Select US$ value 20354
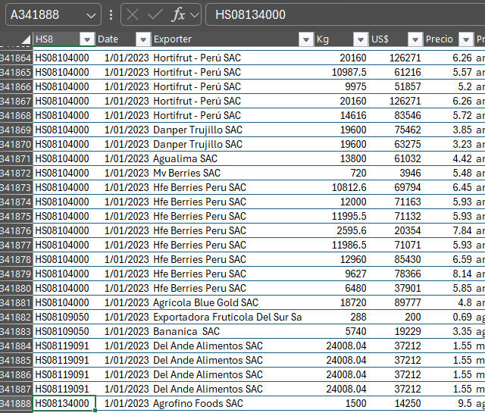Viewport: 485px width, 413px height. 396,230
